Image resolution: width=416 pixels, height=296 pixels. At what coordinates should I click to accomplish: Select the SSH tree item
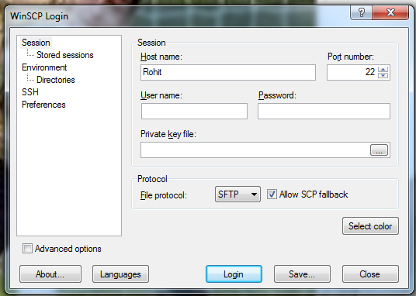coord(30,92)
